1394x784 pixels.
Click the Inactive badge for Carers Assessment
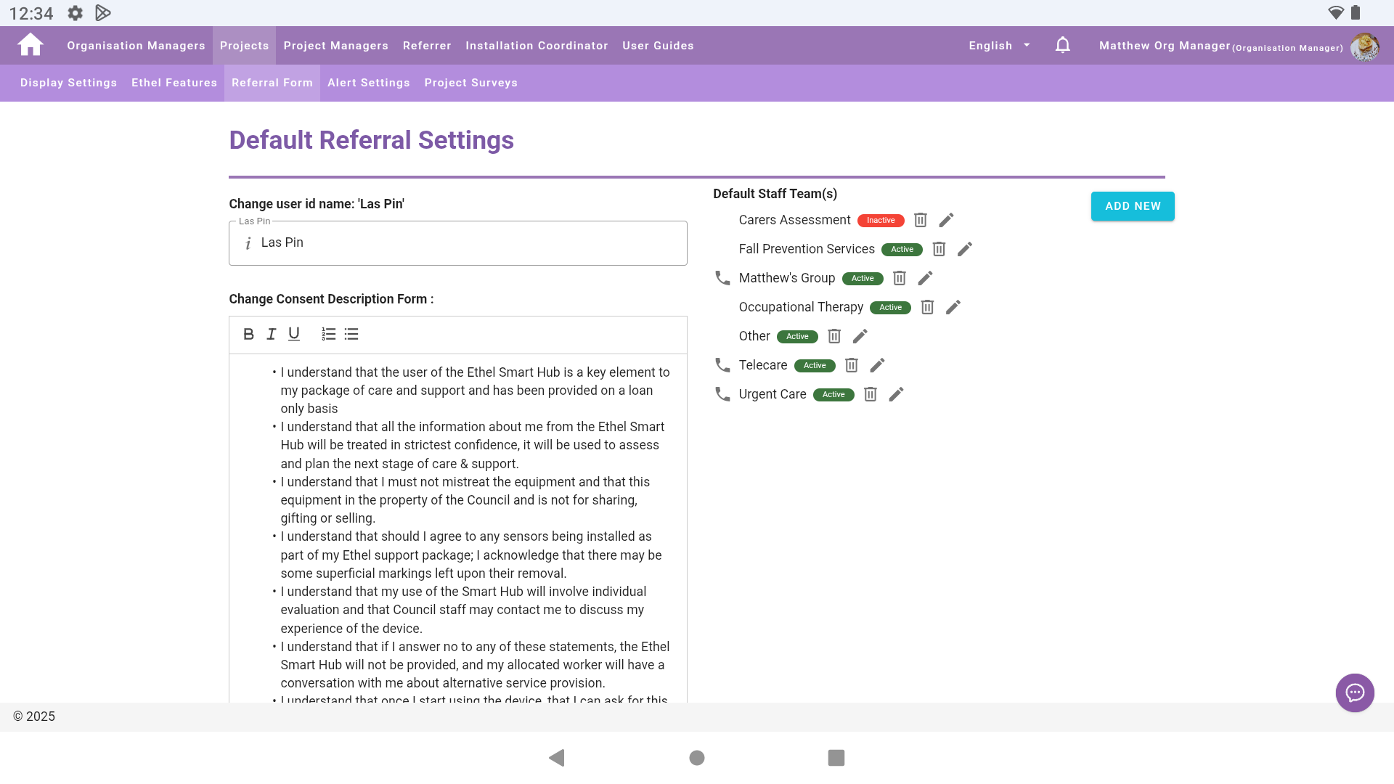tap(881, 220)
